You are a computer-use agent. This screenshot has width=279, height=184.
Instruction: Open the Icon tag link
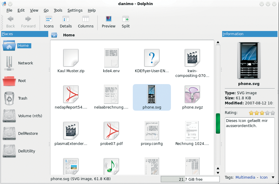pyautogui.click(x=264, y=177)
